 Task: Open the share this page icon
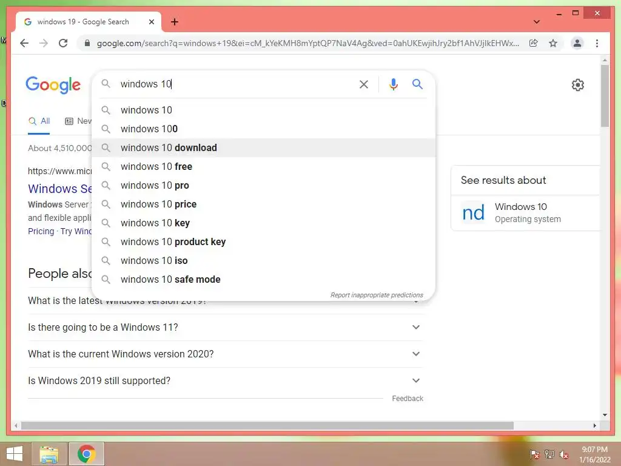pos(534,43)
